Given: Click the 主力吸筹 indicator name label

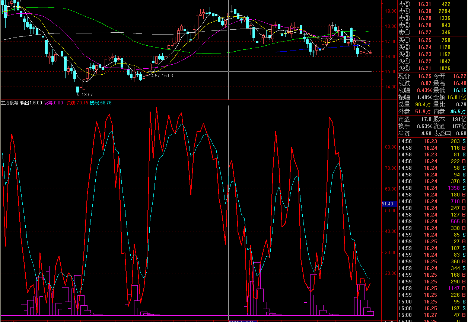Looking at the screenshot, I should click(9, 103).
